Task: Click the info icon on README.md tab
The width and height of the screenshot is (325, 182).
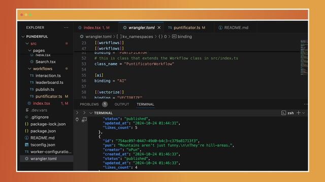Action: 220,27
